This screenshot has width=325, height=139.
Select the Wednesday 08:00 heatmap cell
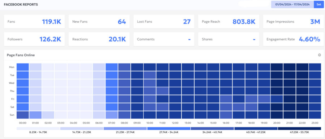(x=124, y=83)
